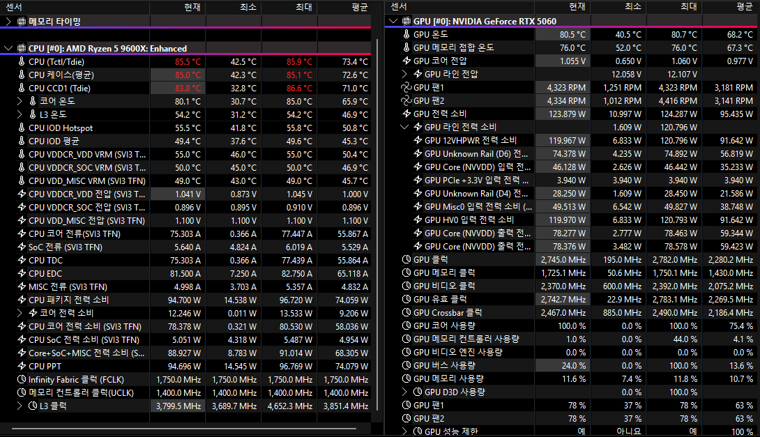
Task: Click the left panel vertical scrollbar
Action: [378, 224]
